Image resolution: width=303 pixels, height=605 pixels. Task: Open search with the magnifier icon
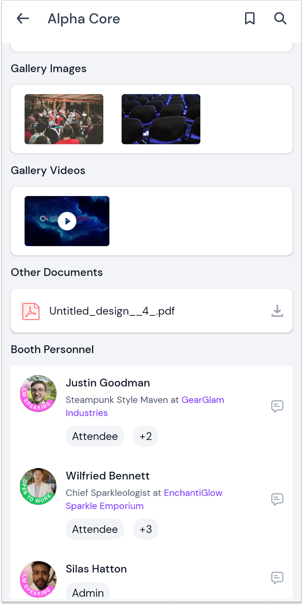(x=280, y=18)
